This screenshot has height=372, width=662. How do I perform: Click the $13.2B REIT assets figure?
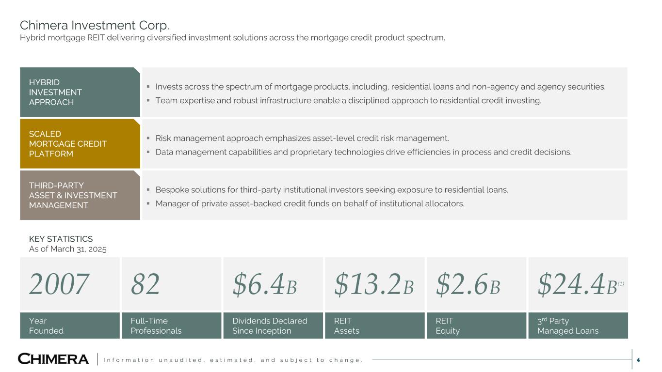[373, 284]
